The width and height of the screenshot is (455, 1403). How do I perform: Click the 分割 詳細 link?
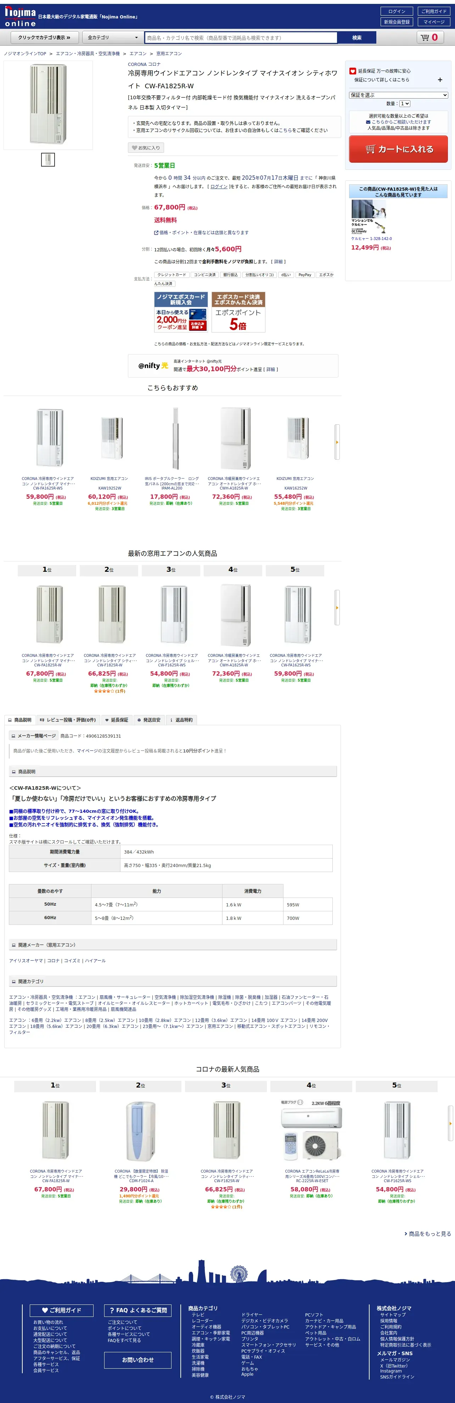point(278,262)
